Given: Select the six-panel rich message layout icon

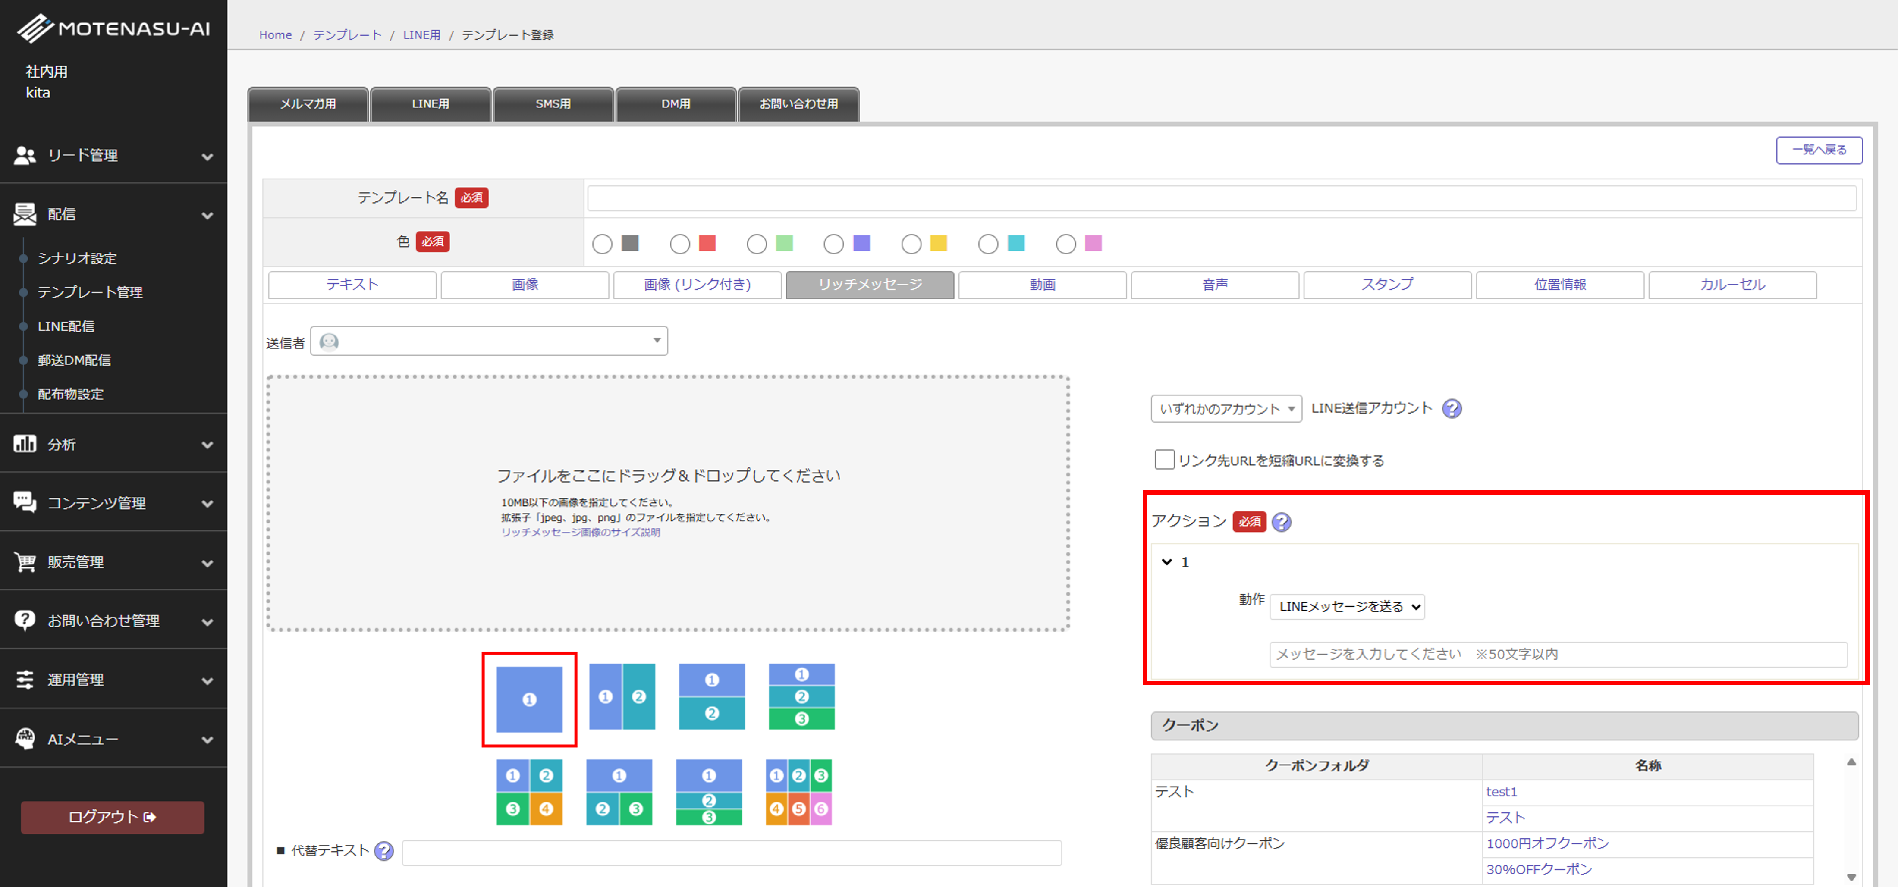Looking at the screenshot, I should [x=799, y=792].
